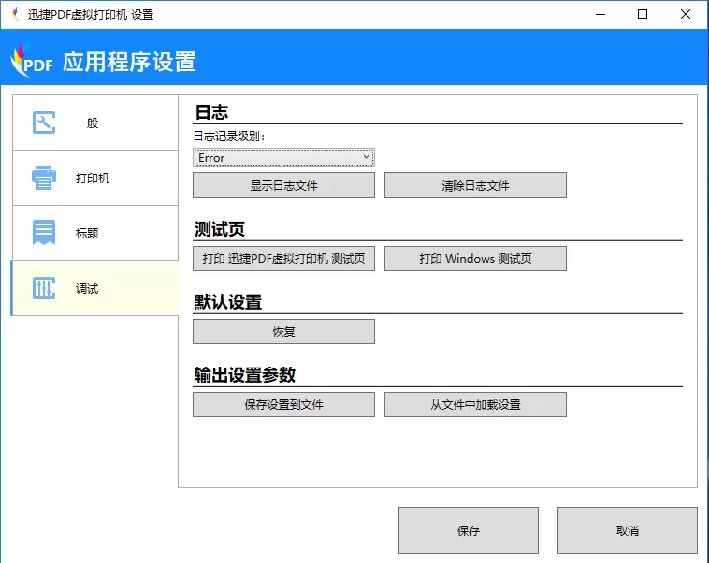Click the bookmark icon next to 标题

point(44,233)
